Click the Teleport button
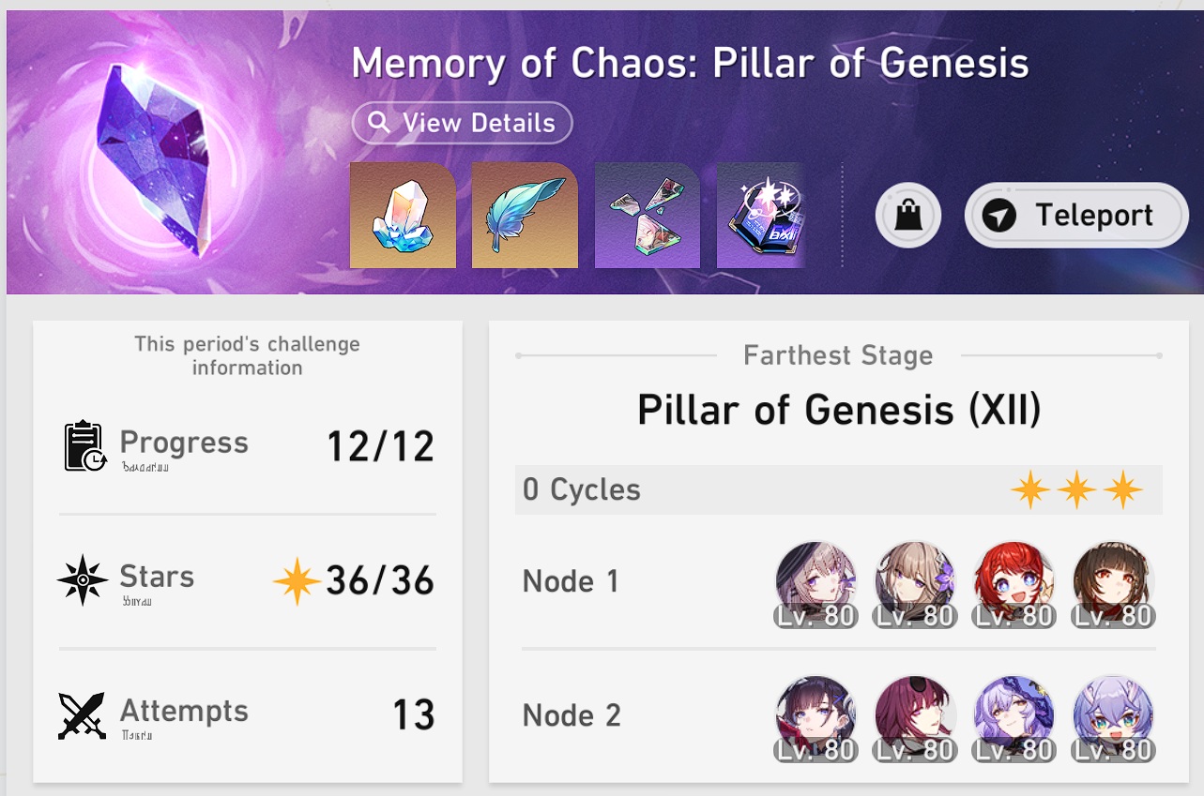Viewport: 1204px width, 796px height. 1076,216
